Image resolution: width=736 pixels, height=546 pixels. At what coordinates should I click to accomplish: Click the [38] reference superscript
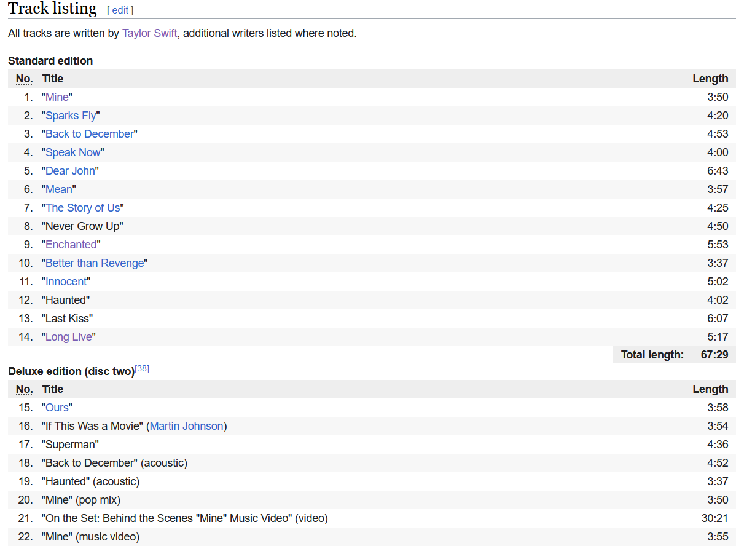[x=142, y=369]
